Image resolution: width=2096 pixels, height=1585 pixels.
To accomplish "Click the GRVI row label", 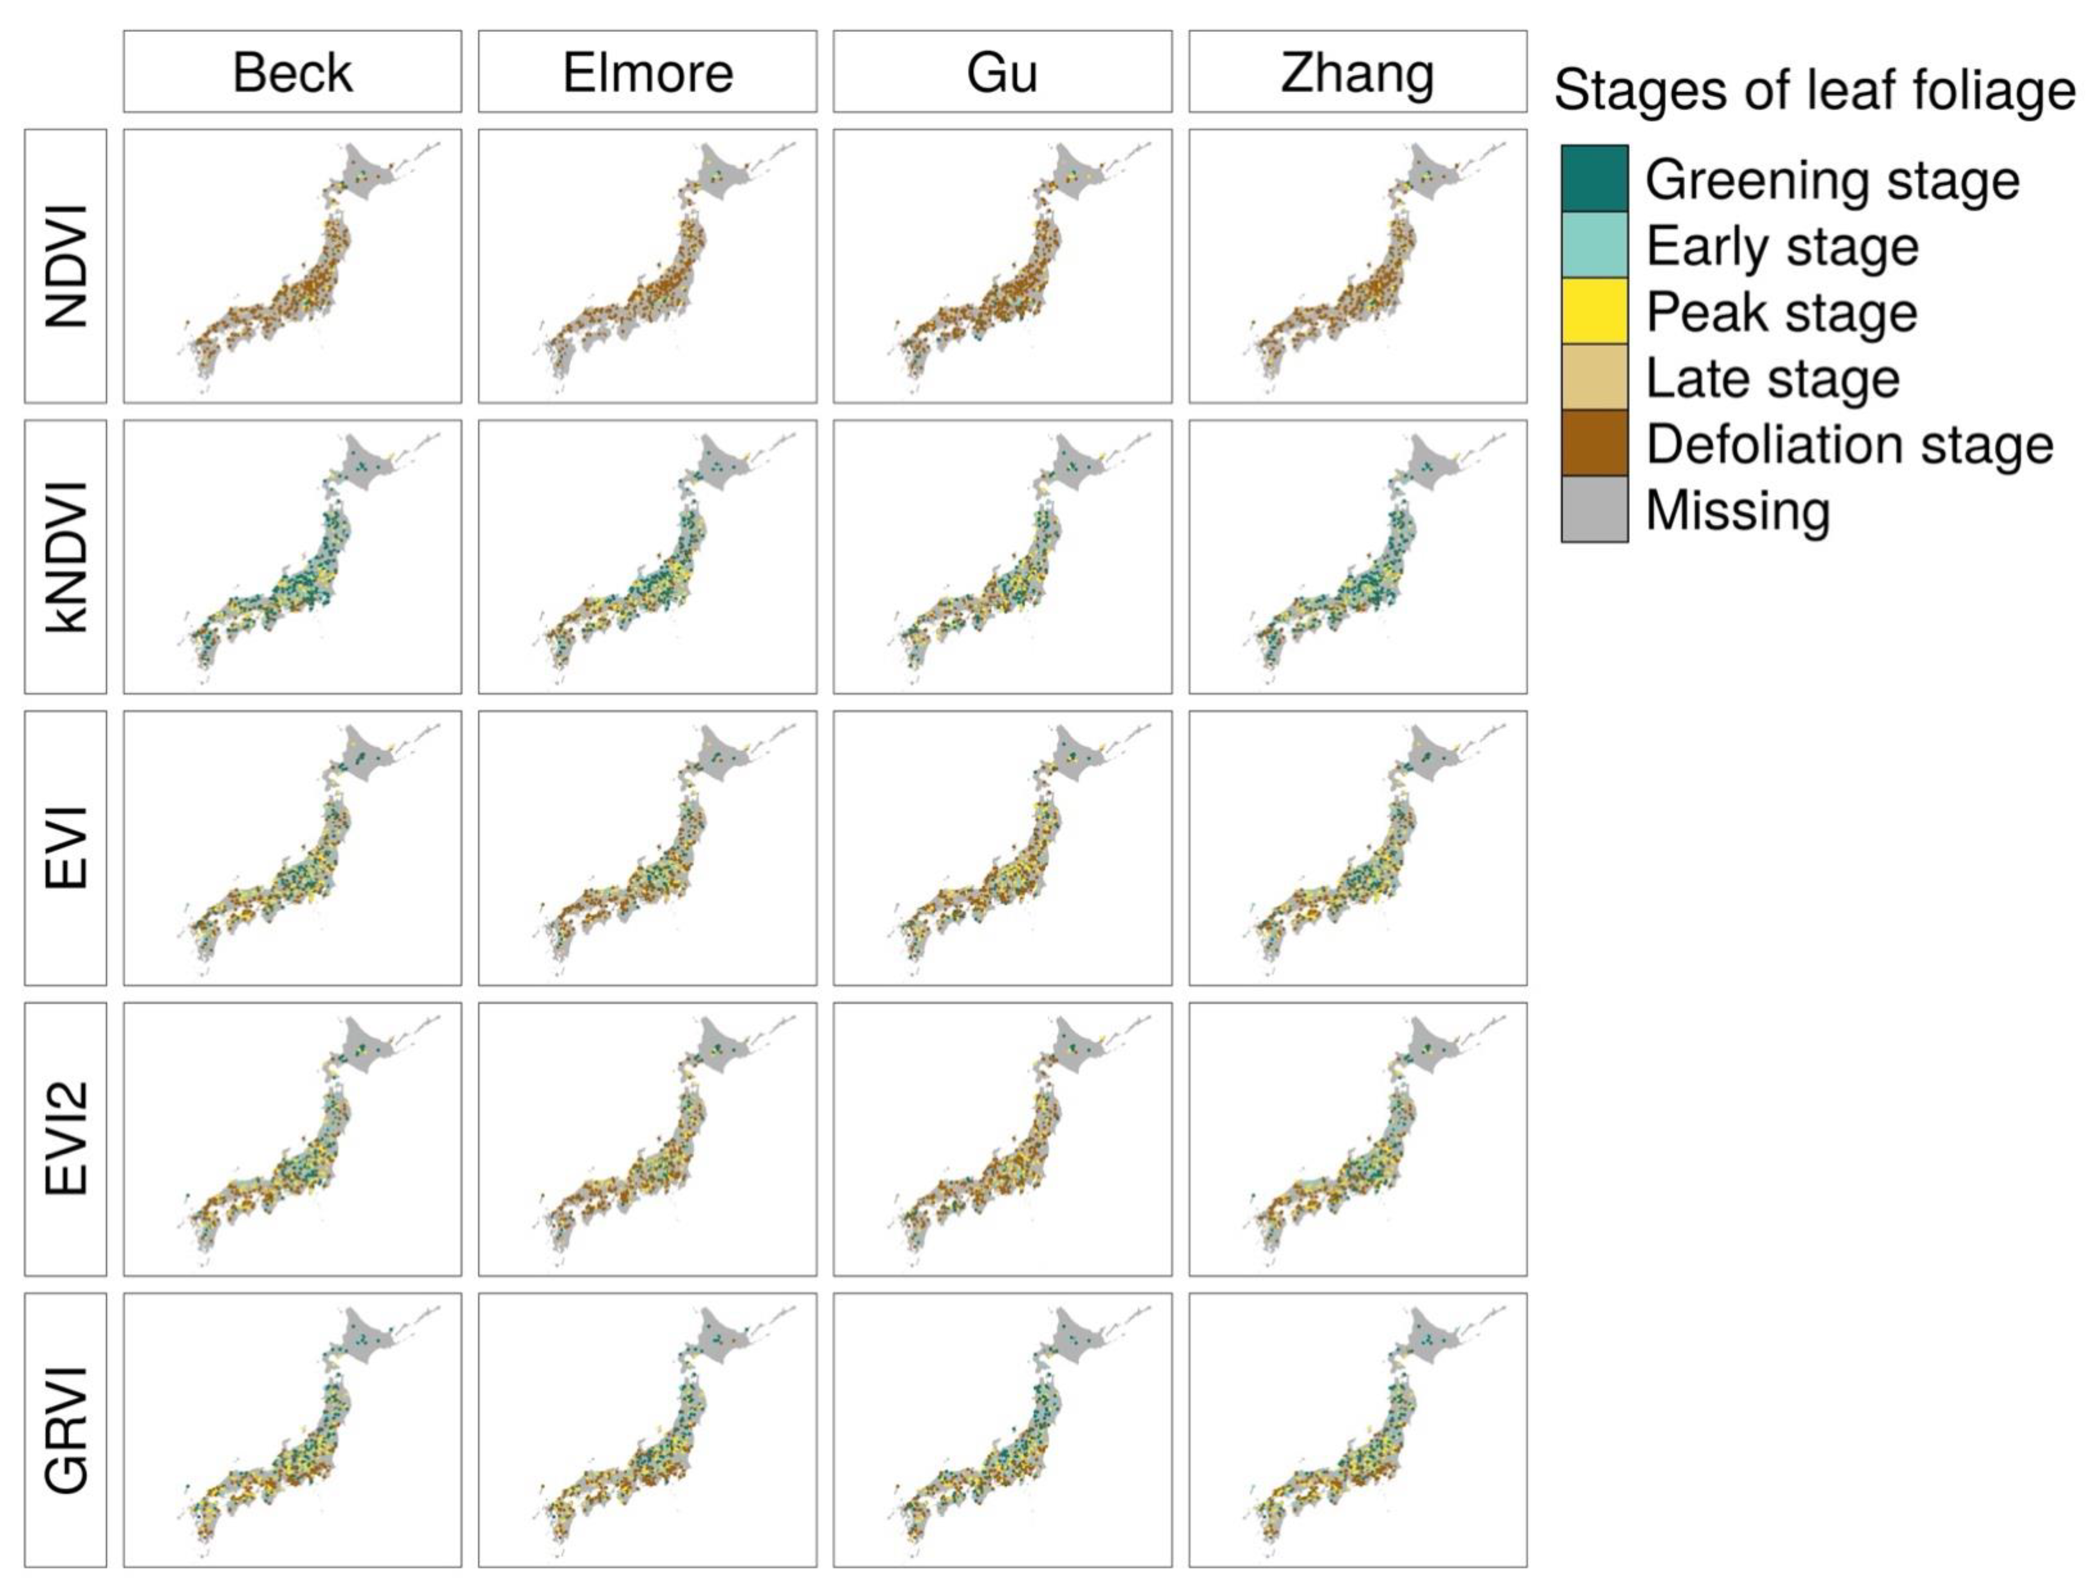I will point(65,1430).
